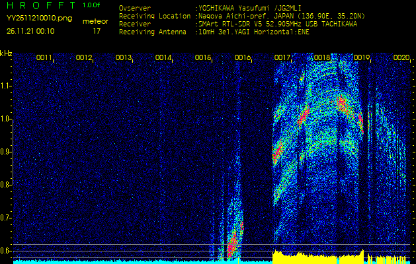Click the date stamp 26.11.21 00:10
This screenshot has width=416, height=264.
(30, 31)
